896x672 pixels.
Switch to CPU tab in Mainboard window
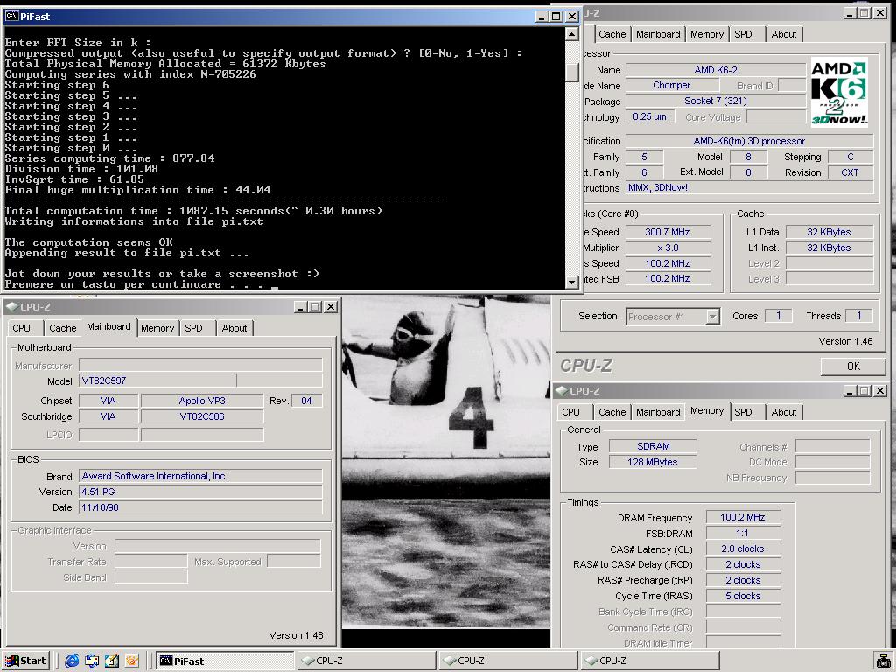(x=22, y=328)
